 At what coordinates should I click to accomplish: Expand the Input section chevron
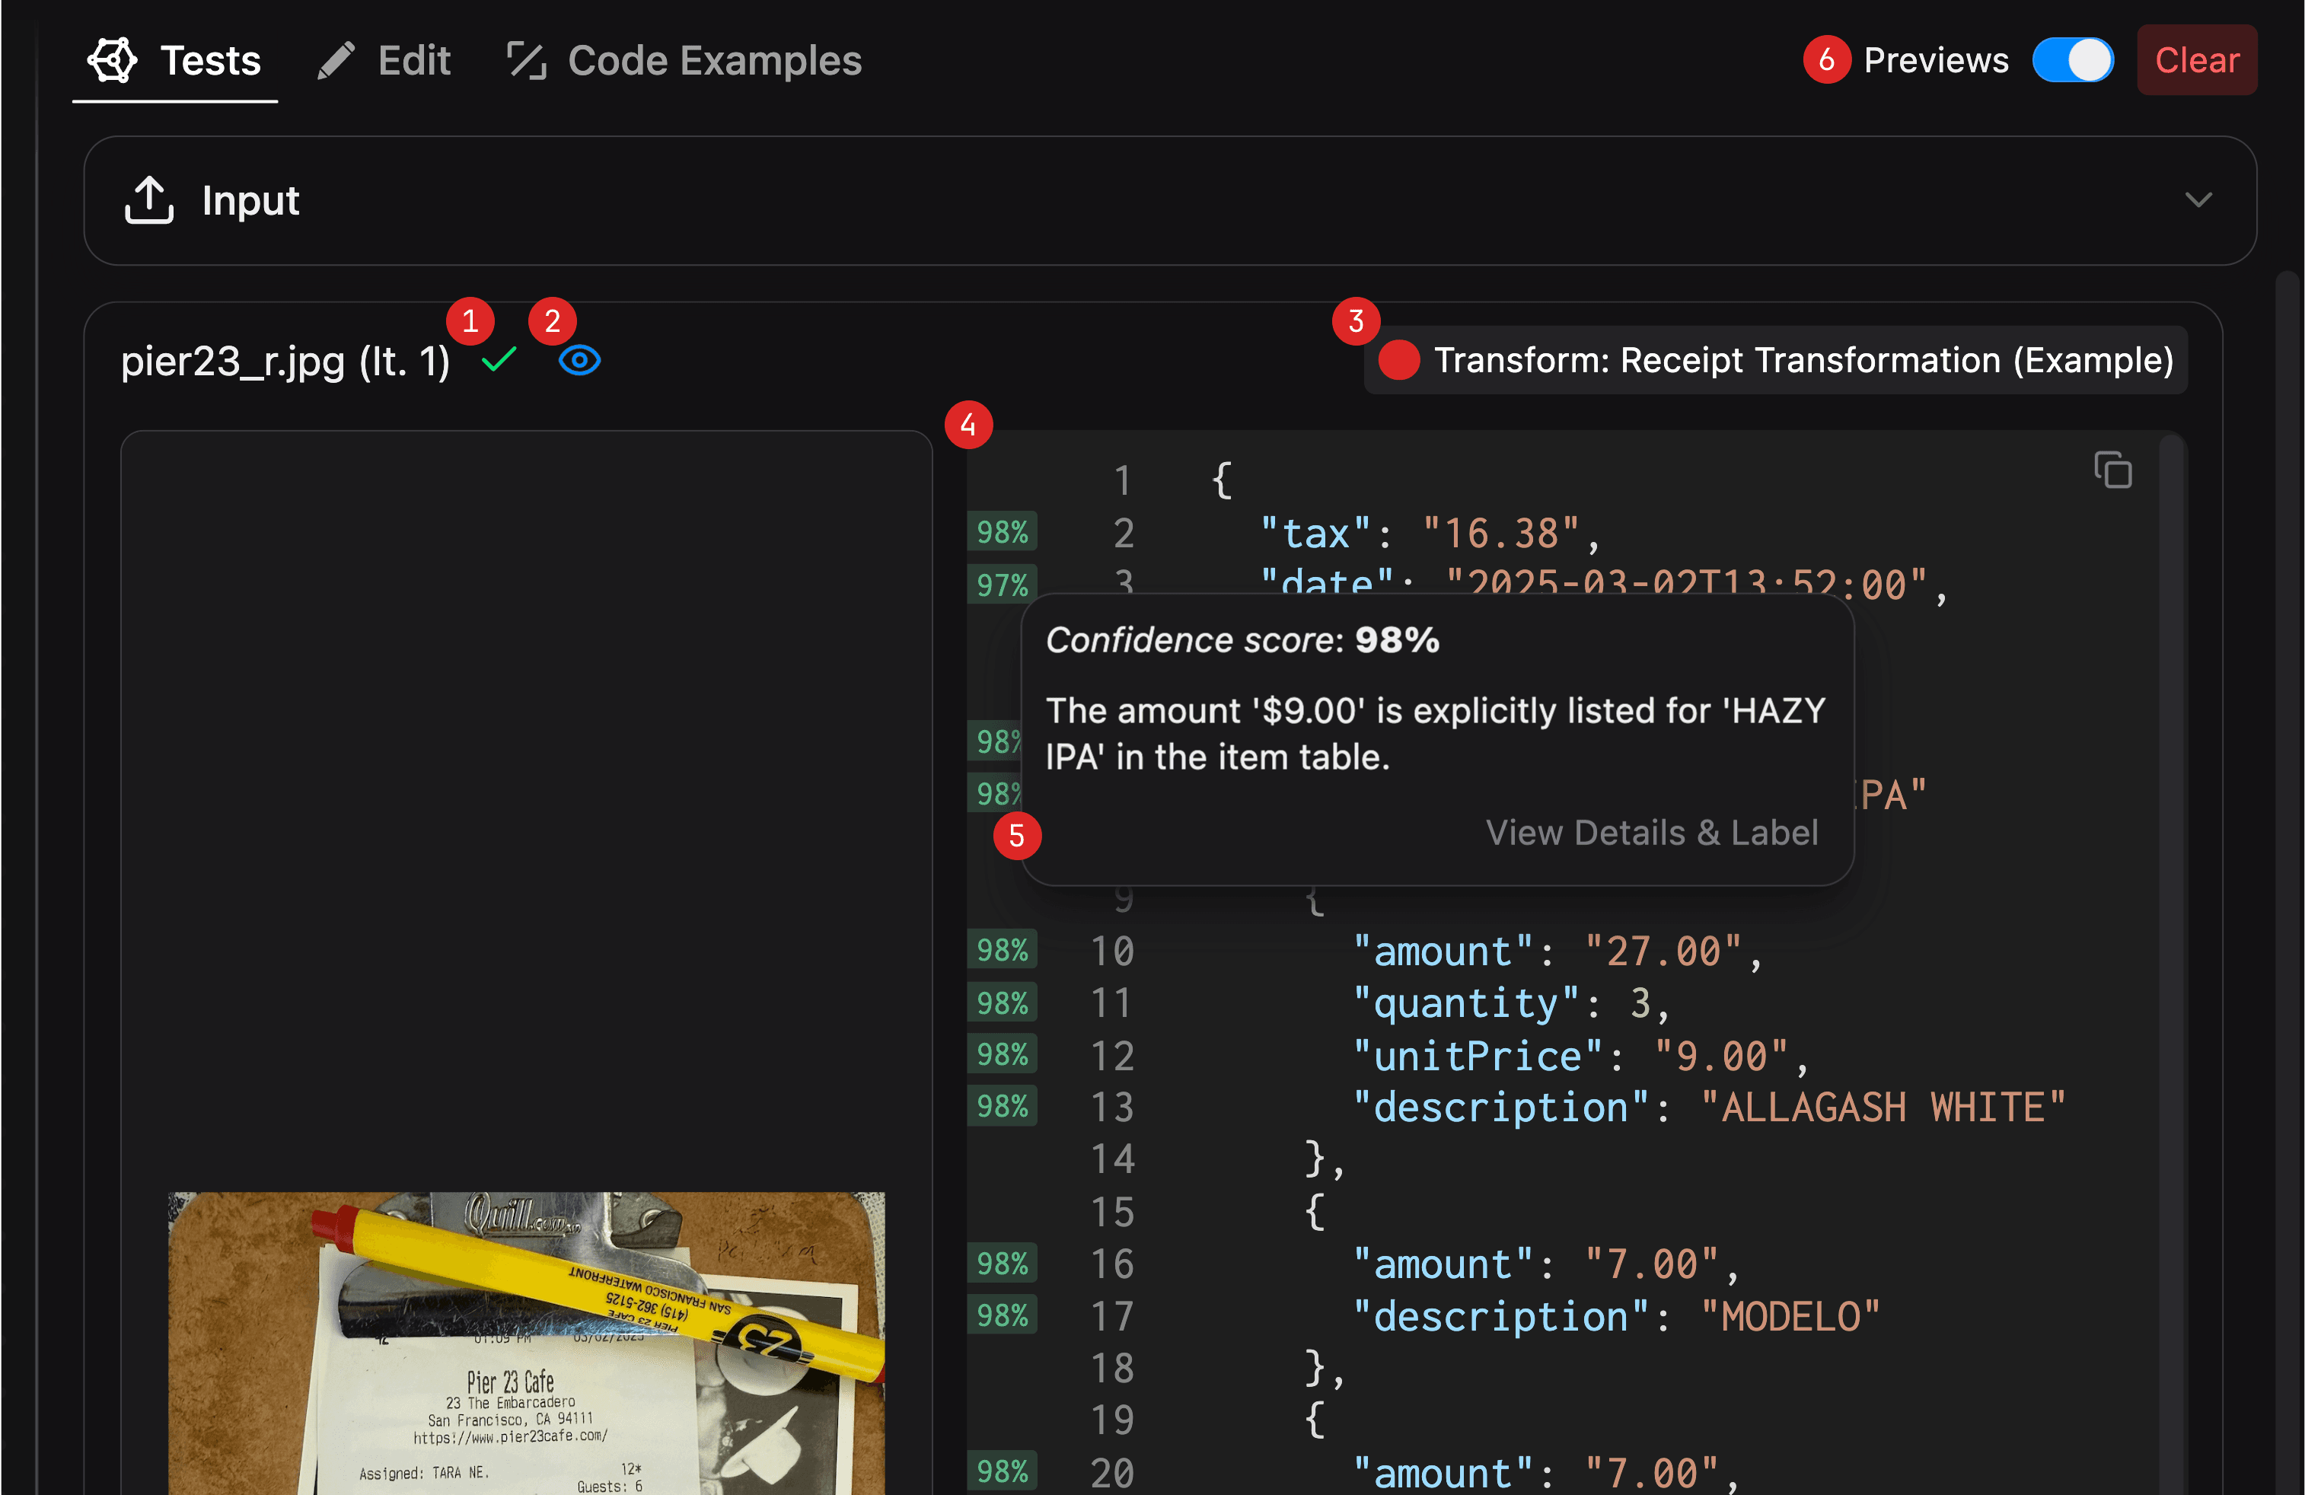[x=2198, y=200]
